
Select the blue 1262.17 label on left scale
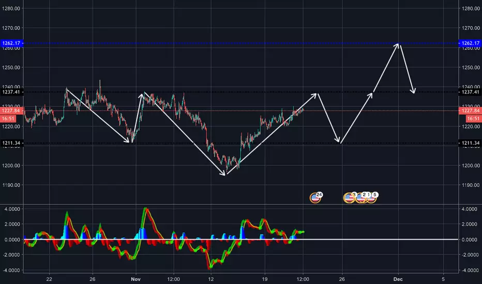coord(12,43)
